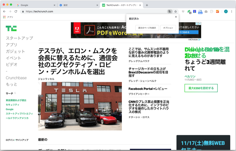Reload the TechCrunch page
The width and height of the screenshot is (236, 151).
tap(16, 11)
